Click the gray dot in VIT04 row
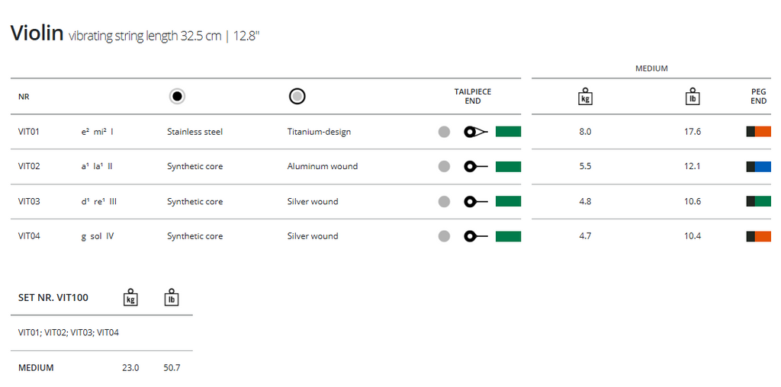Viewport: 781px width, 387px height. pos(445,236)
